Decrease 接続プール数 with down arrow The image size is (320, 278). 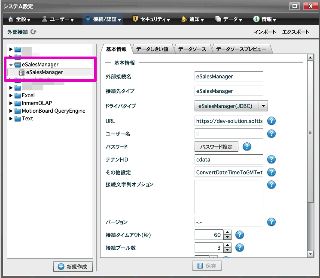click(227, 250)
